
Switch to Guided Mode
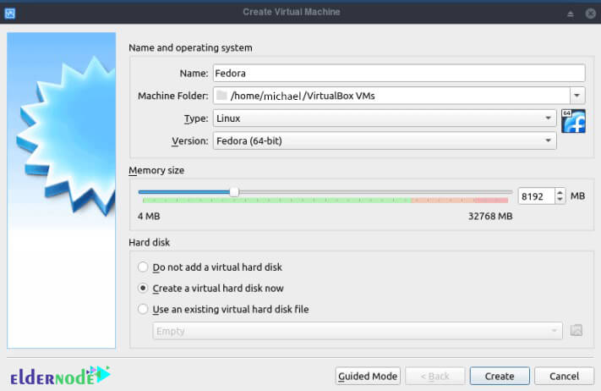367,376
